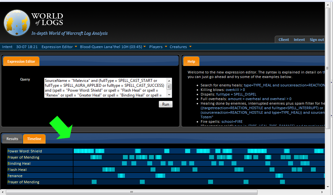Click the query box scroll-up arrow

pyautogui.click(x=169, y=81)
